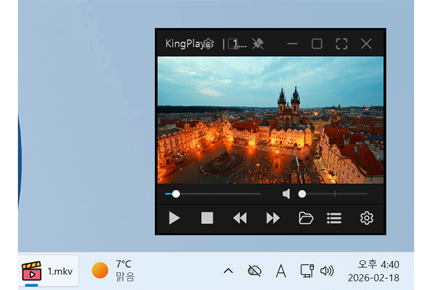Open a file with the folder icon
This screenshot has width=432, height=290.
coord(306,218)
